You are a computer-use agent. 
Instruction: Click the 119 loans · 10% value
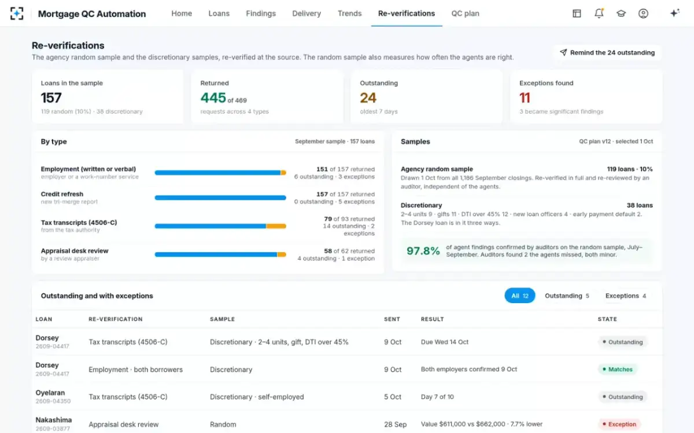[x=630, y=169]
